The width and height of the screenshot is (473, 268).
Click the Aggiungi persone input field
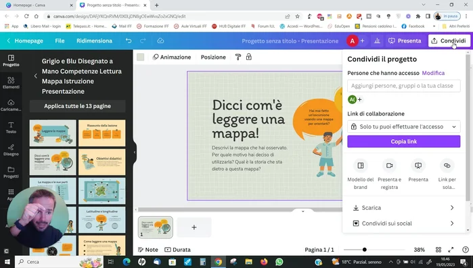403,86
